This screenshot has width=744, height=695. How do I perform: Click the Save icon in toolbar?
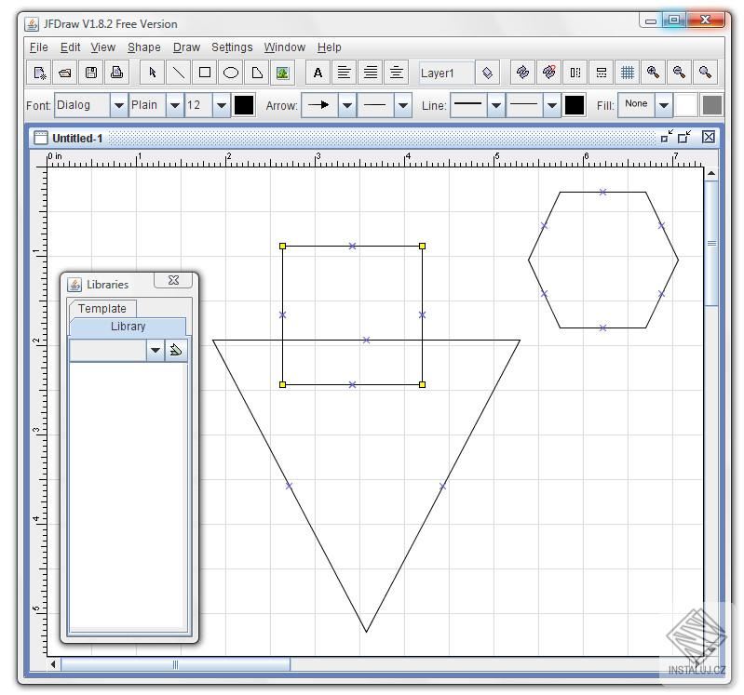pos(90,73)
